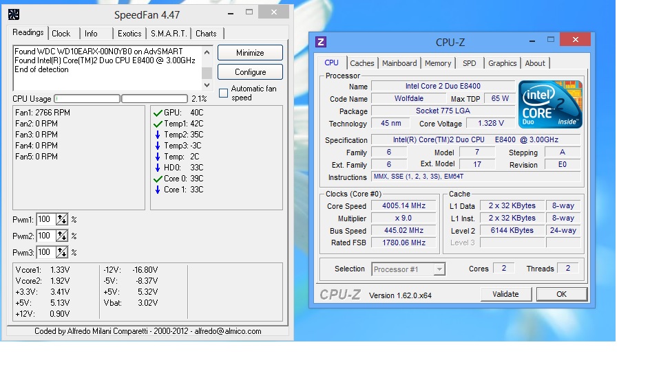Open the Memory tab in CPU-Z
The width and height of the screenshot is (661, 371).
coord(438,63)
